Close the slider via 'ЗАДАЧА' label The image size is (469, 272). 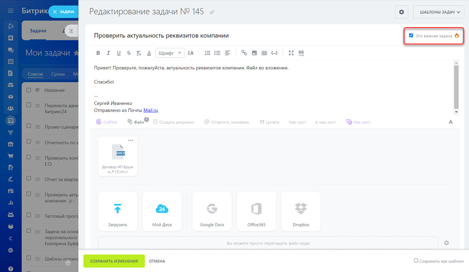point(63,12)
